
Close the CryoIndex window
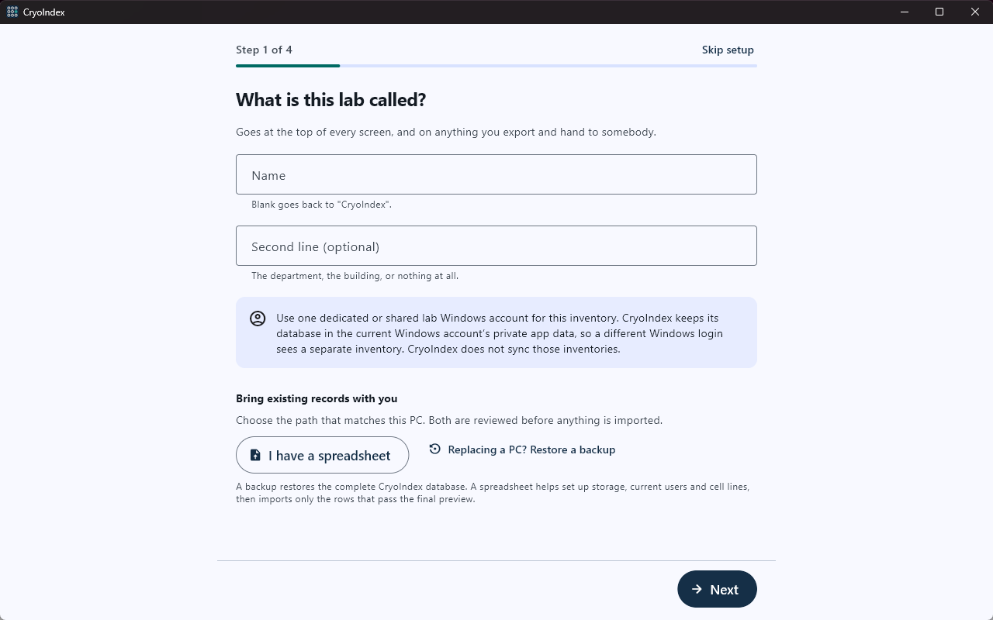point(975,12)
